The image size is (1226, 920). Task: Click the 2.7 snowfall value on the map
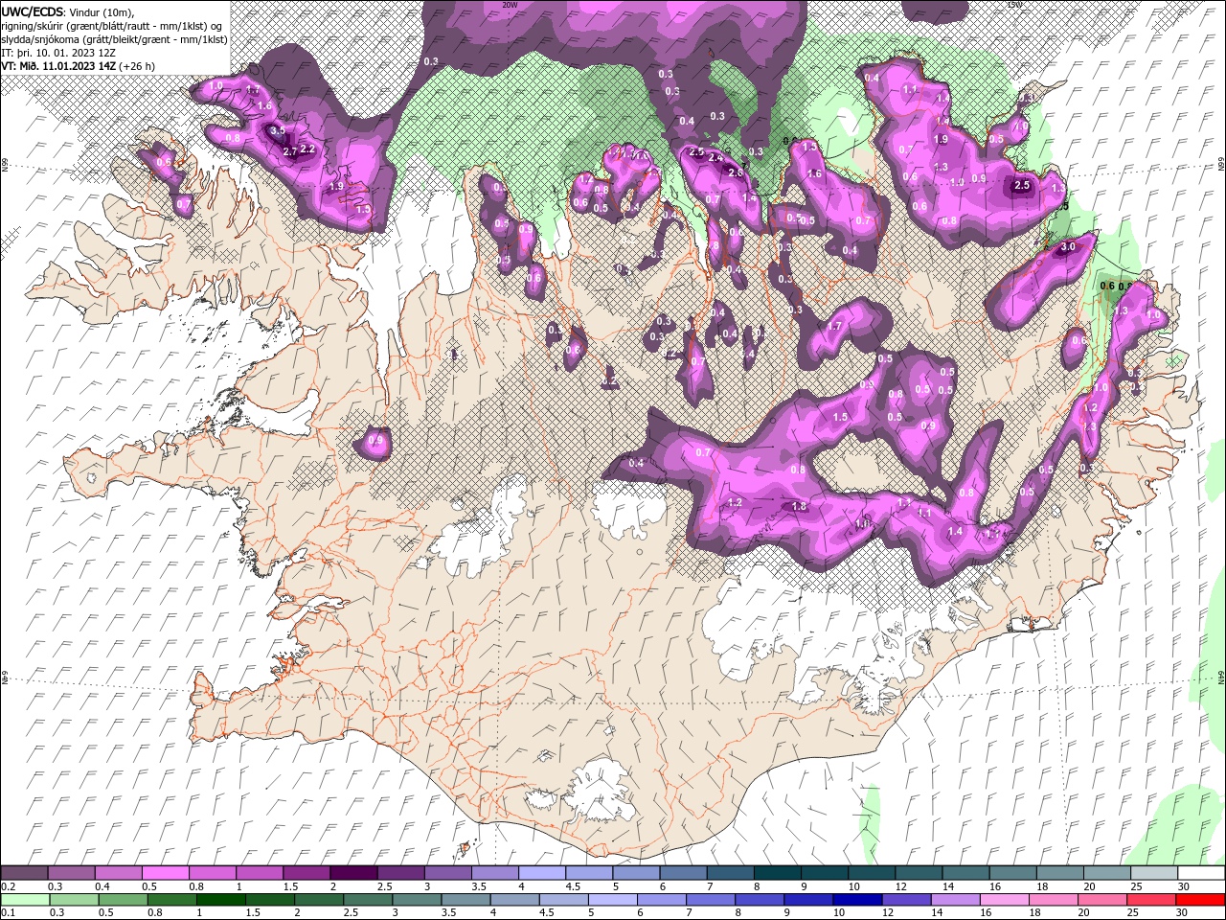289,152
